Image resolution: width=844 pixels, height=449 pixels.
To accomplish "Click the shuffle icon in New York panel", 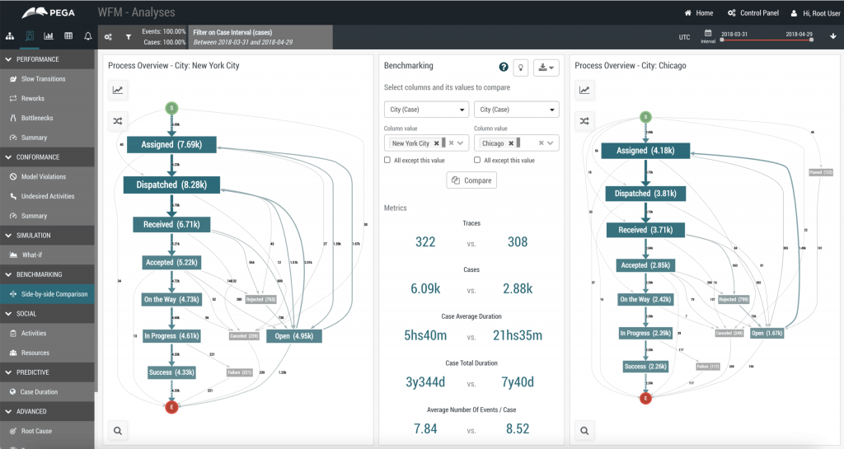I will 118,121.
